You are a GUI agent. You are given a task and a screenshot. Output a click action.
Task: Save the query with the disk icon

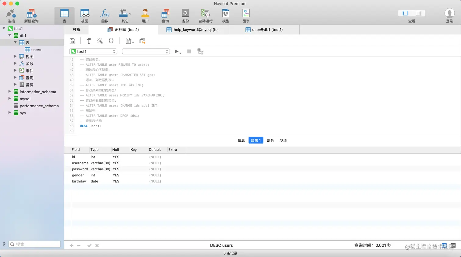73,41
